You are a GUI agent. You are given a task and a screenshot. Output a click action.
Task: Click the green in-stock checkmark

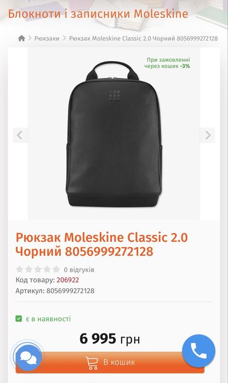tap(19, 318)
